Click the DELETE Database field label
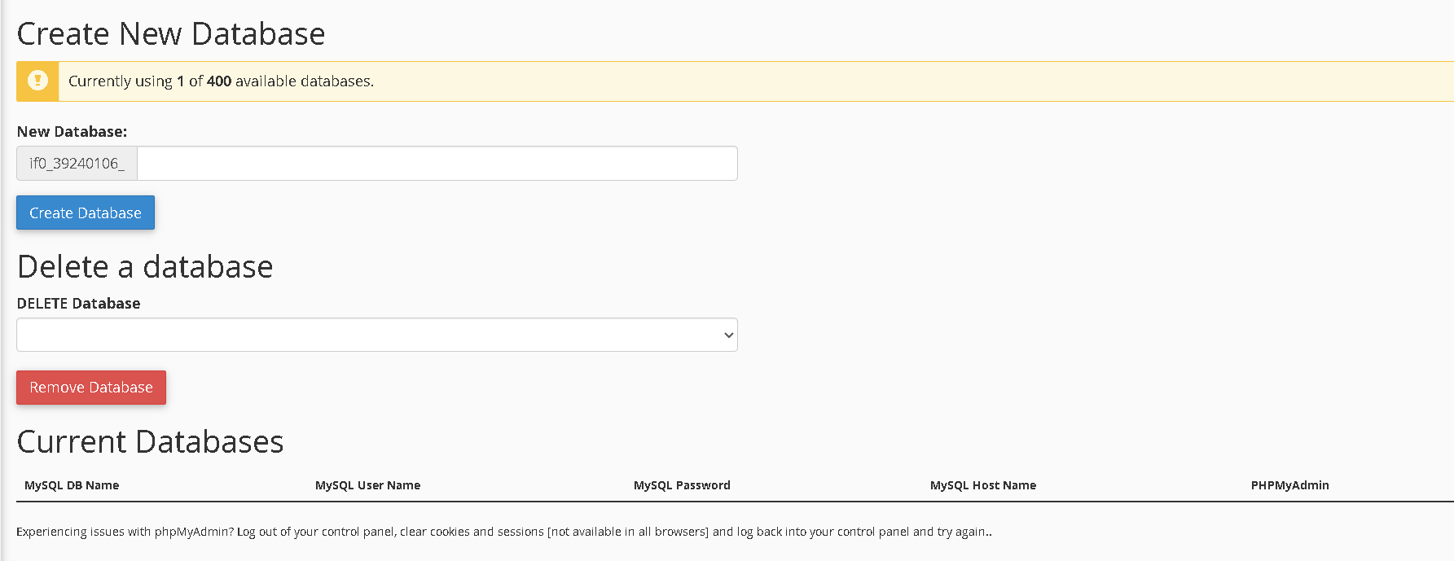 (x=79, y=304)
